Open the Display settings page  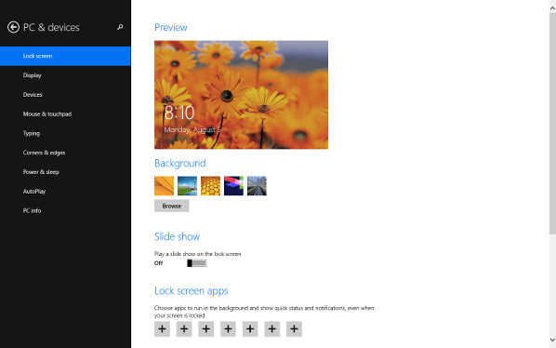click(65, 75)
